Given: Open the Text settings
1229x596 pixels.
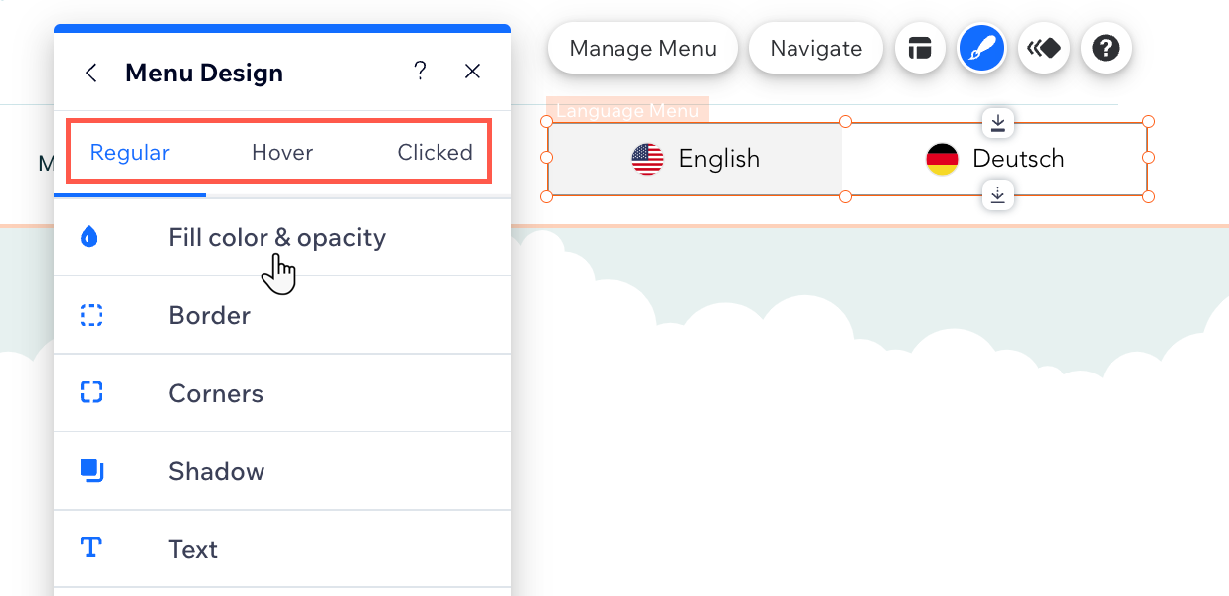Looking at the screenshot, I should pos(193,549).
